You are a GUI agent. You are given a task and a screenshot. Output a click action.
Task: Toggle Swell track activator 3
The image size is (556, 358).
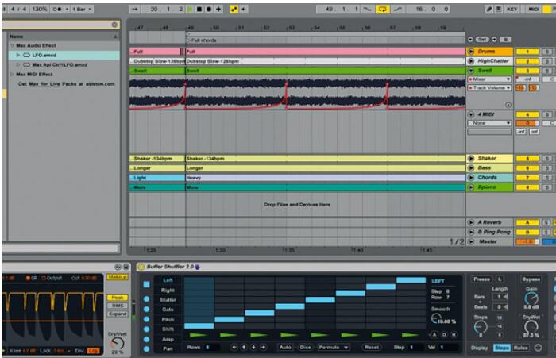point(527,71)
